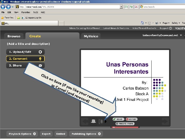
Task: Open Latest News & Features link
Action: 116,28
